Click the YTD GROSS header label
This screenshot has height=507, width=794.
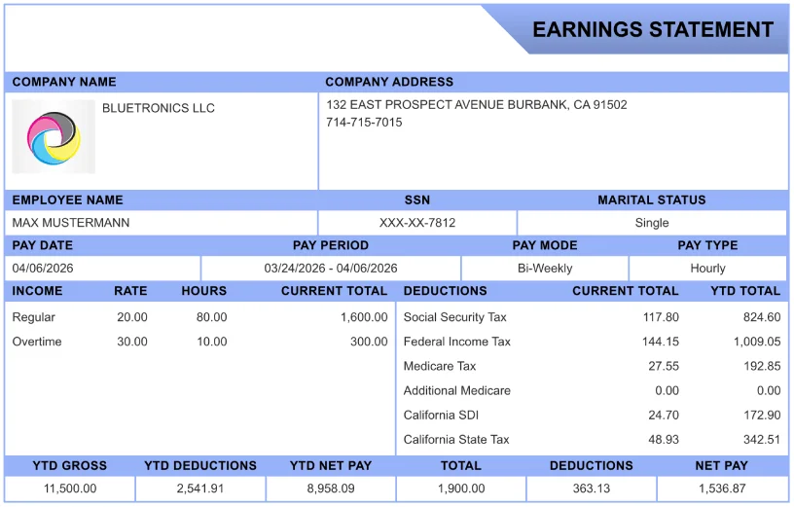[x=70, y=466]
